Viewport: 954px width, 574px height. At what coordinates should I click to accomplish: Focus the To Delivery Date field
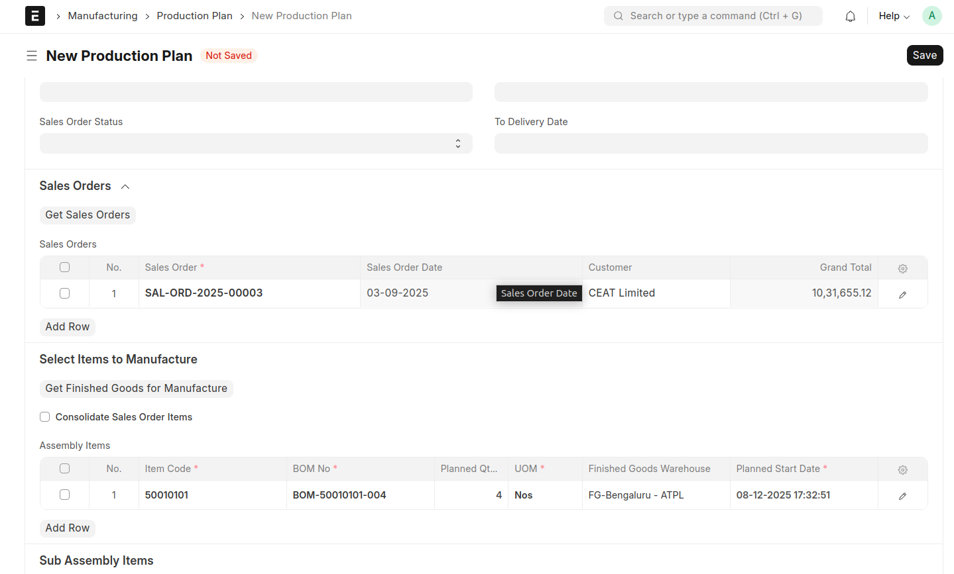[x=711, y=144]
